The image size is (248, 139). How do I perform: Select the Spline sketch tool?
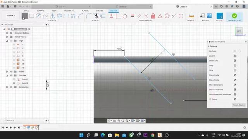coord(45,16)
